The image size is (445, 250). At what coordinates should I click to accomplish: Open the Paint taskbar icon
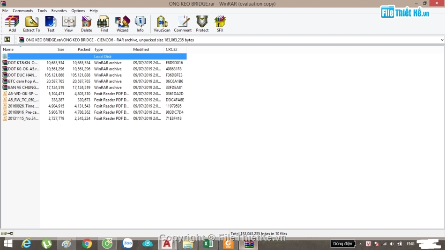pos(67,244)
